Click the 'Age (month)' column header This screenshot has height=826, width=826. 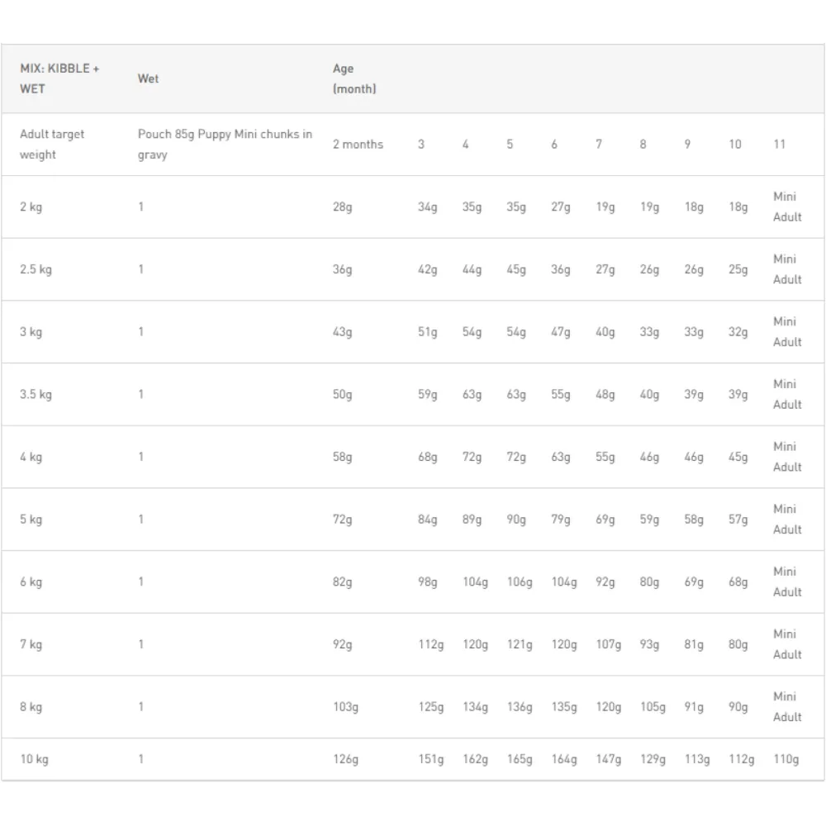(x=354, y=78)
